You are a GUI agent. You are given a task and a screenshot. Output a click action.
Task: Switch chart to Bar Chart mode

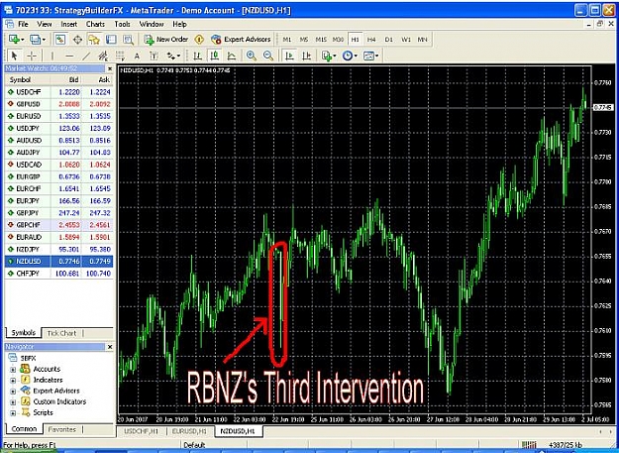(x=197, y=56)
